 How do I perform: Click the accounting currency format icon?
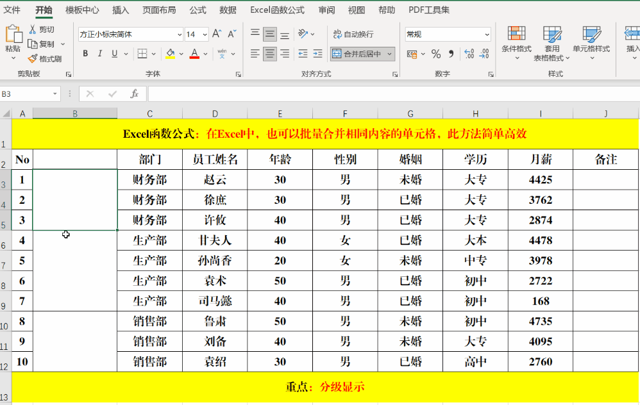(x=412, y=54)
